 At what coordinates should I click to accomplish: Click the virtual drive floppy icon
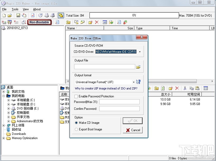(x=53, y=15)
